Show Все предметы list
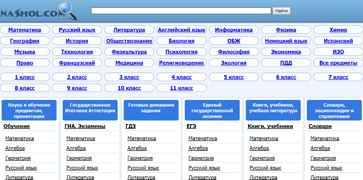 338,63
